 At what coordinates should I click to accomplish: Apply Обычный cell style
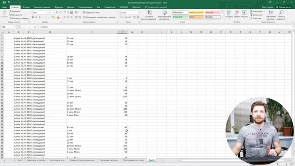tap(180, 12)
